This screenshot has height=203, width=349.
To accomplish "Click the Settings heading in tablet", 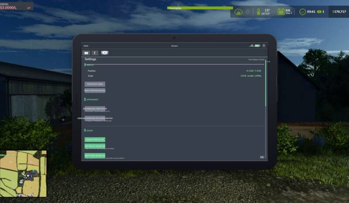I will 90,59.
